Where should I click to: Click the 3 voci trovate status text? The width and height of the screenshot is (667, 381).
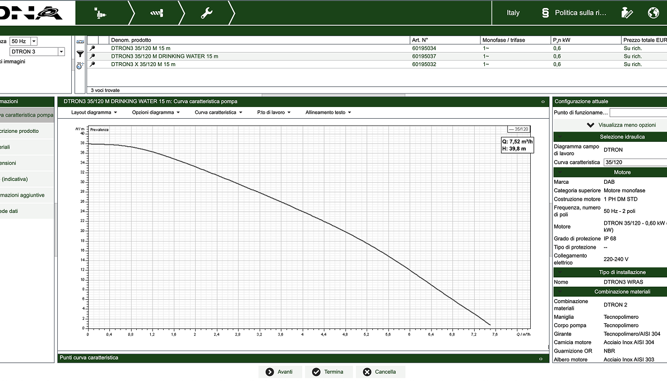(105, 90)
